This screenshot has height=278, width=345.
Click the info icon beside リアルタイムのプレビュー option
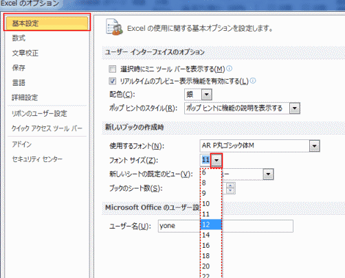coord(253,80)
